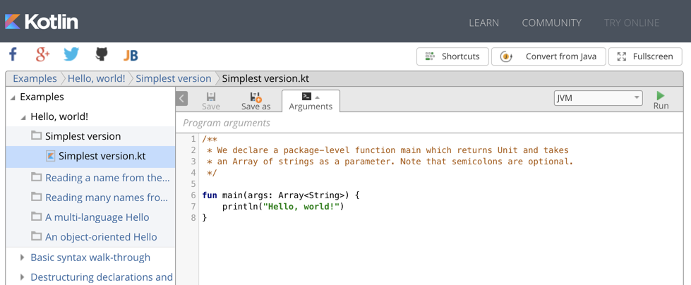Select the Simplest version folder icon
691x285 pixels.
[36, 135]
